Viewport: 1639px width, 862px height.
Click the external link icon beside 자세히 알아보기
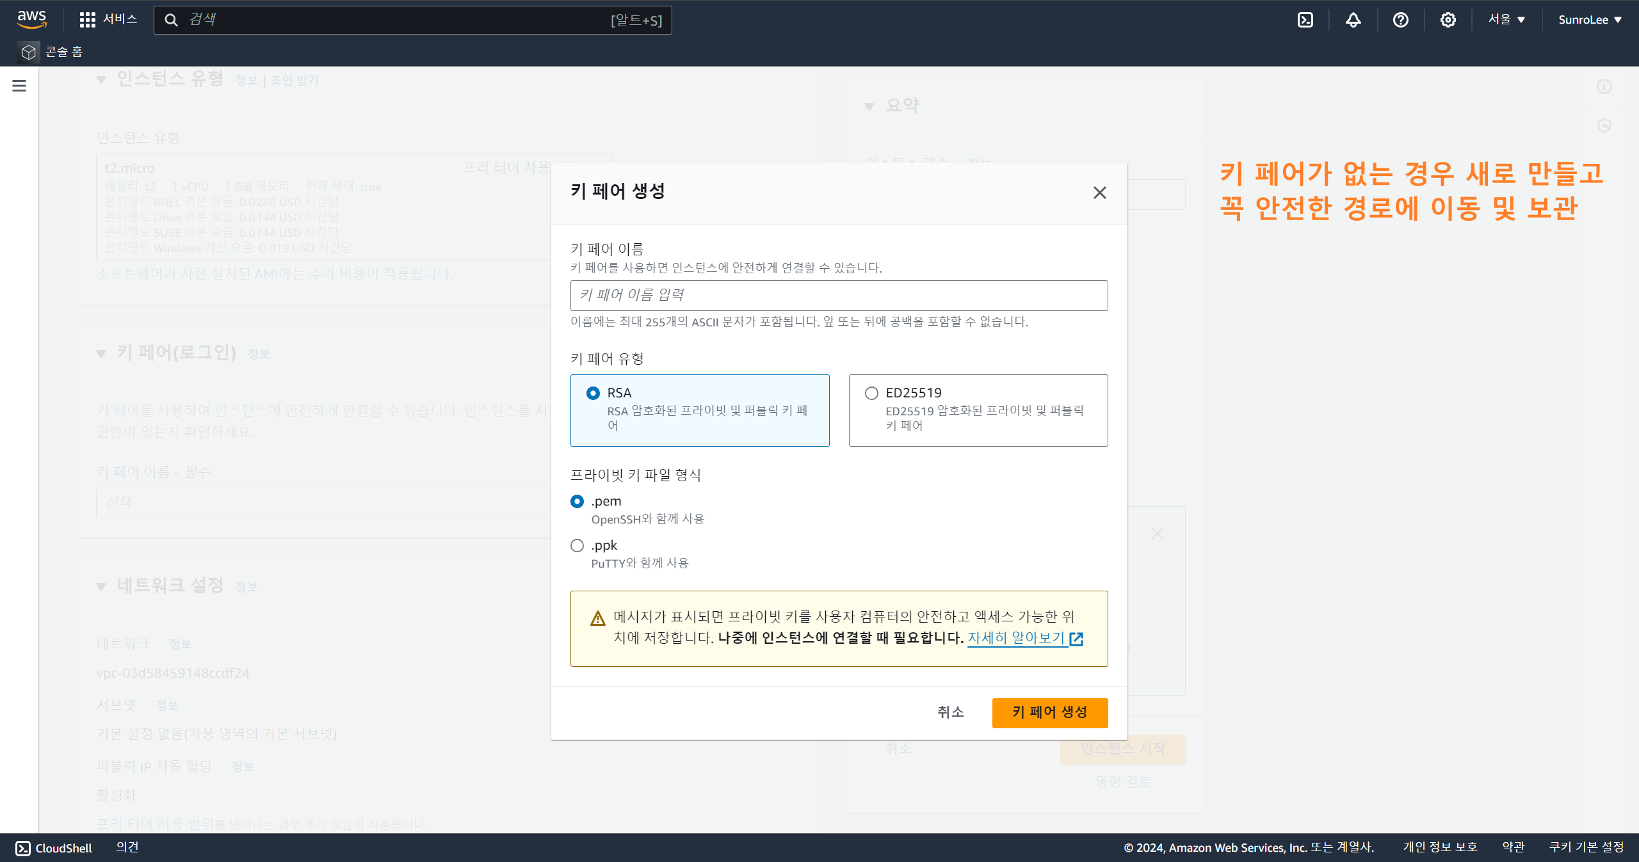(1076, 639)
